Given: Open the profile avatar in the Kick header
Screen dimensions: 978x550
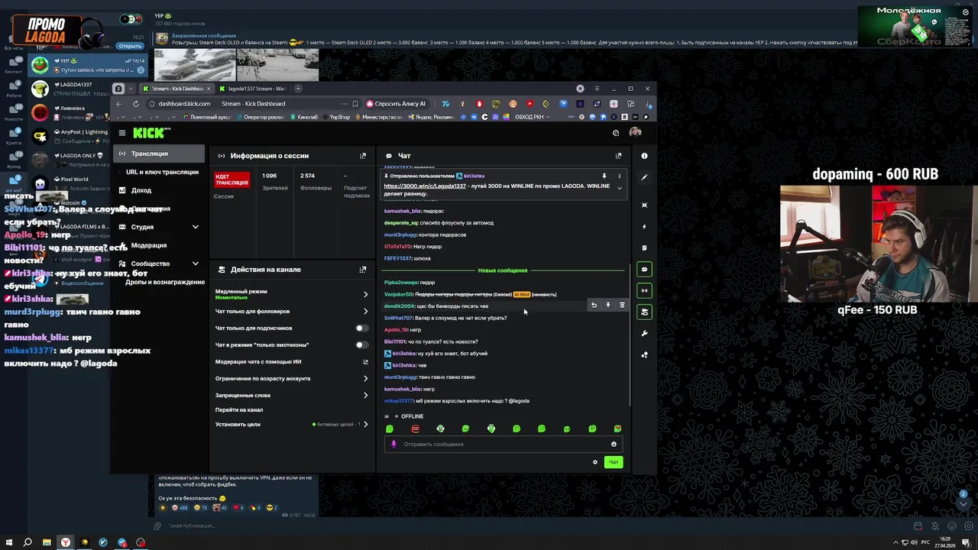Looking at the screenshot, I should pos(635,132).
